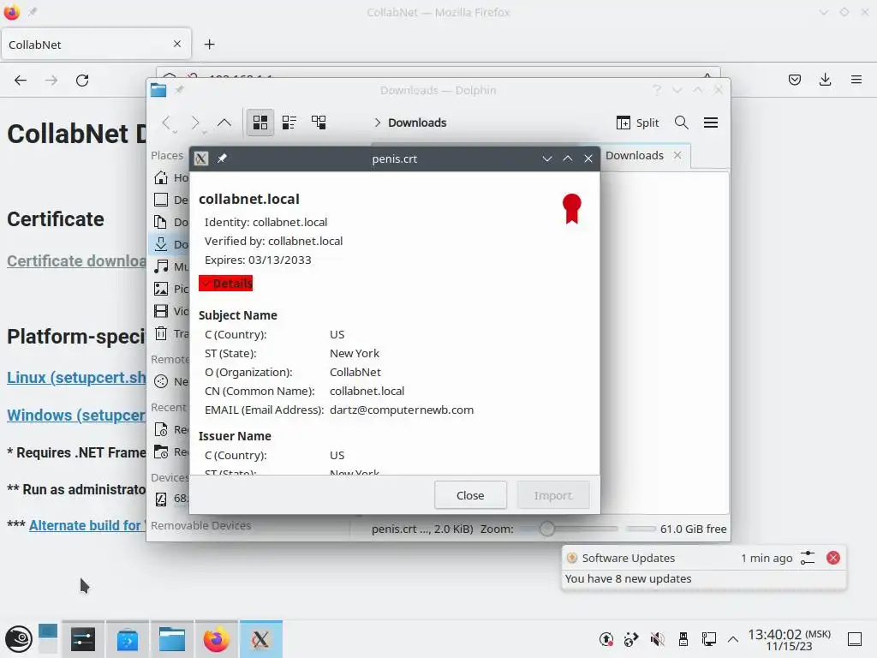Viewport: 877px width, 658px height.
Task: Click the Dolphin window folder icon in titlebar
Action: [x=158, y=90]
